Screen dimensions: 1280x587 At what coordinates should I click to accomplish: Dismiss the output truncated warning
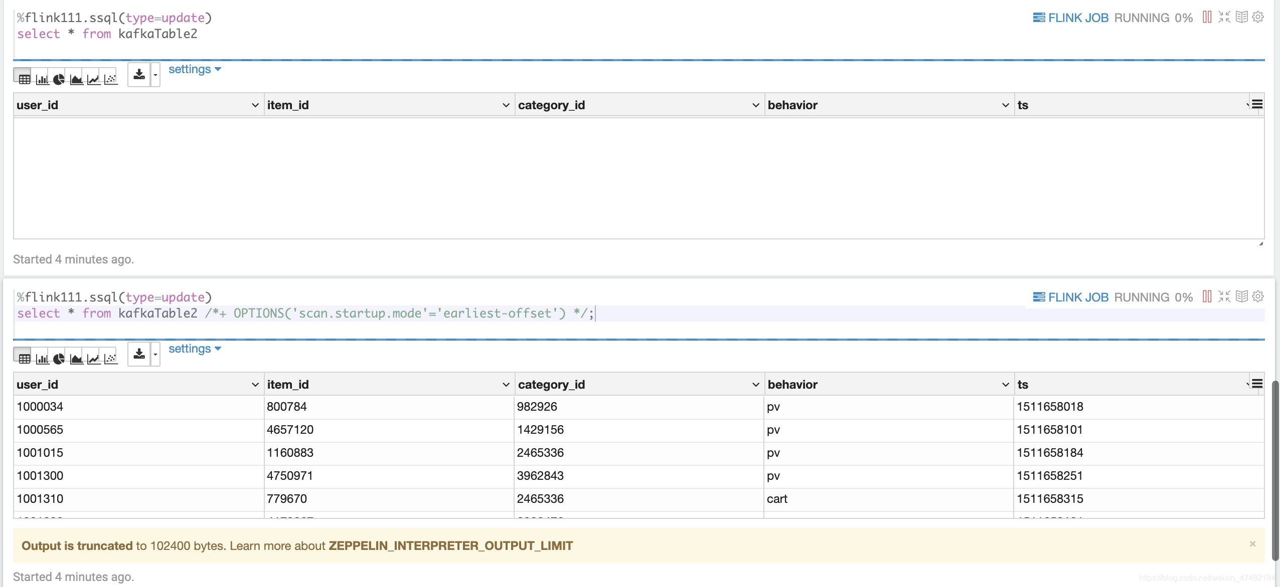(1252, 544)
